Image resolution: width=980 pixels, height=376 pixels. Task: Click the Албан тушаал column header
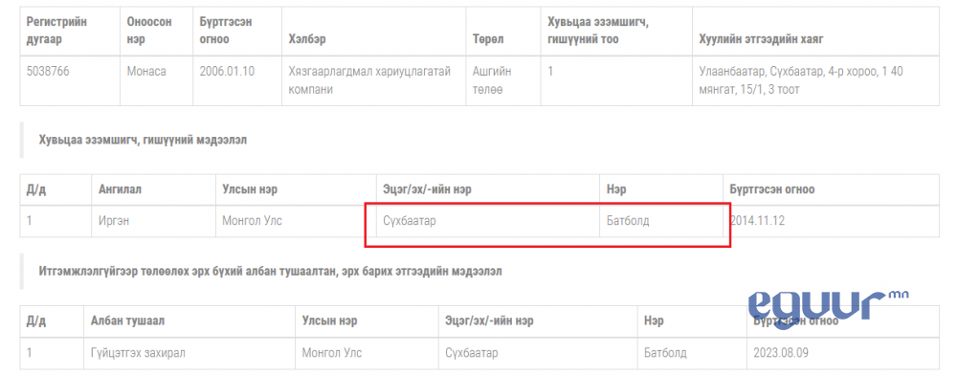pyautogui.click(x=127, y=321)
